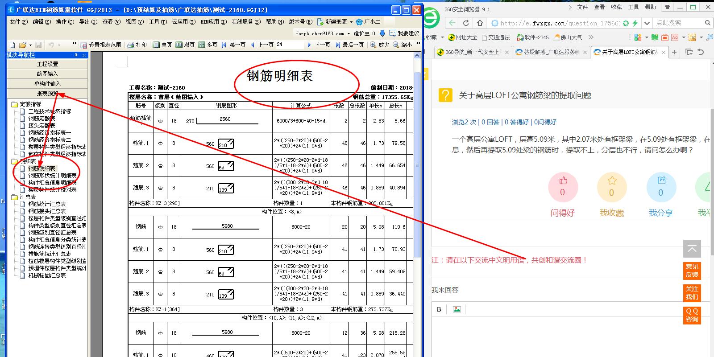Open dropdown arrow beside open folder icon

[30, 45]
